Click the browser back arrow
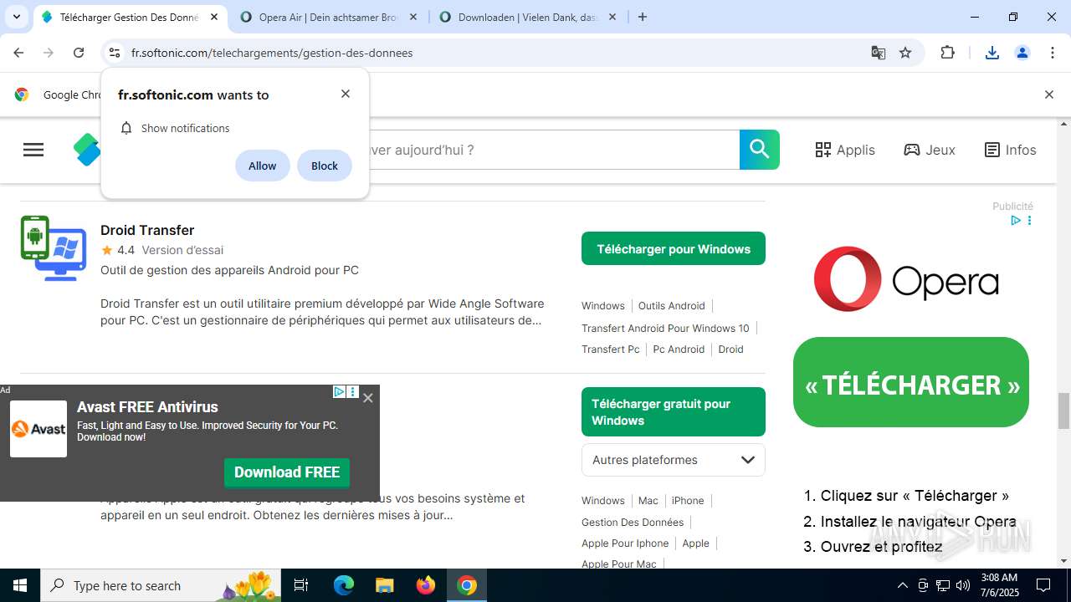The image size is (1071, 602). 18,53
